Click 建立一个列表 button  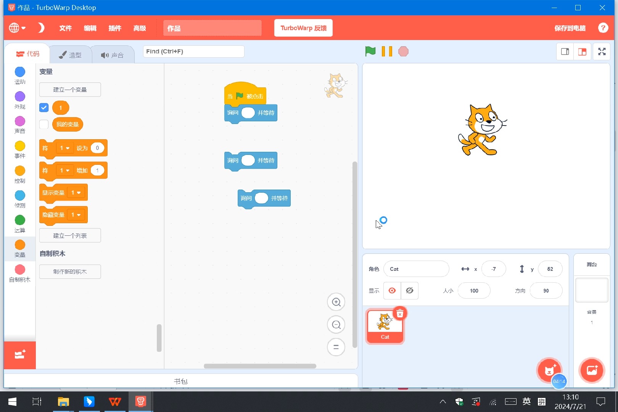[70, 235]
